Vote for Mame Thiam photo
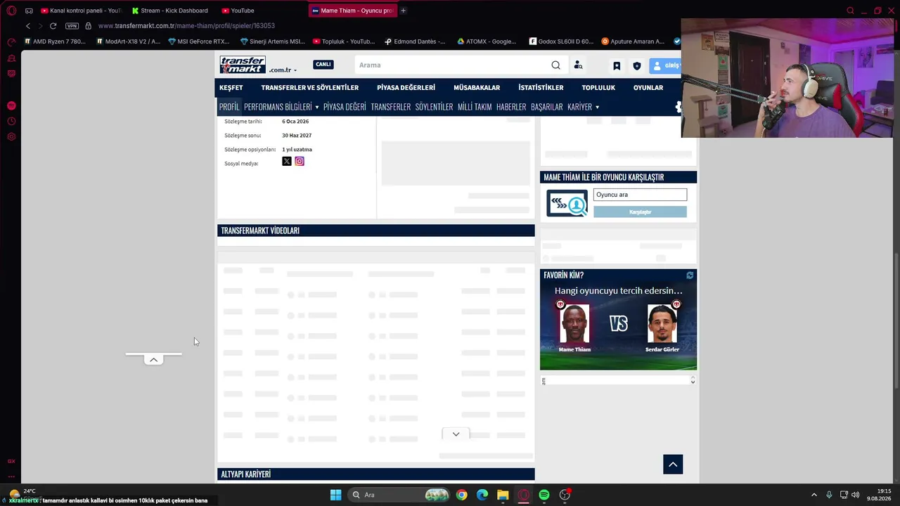 tap(574, 324)
